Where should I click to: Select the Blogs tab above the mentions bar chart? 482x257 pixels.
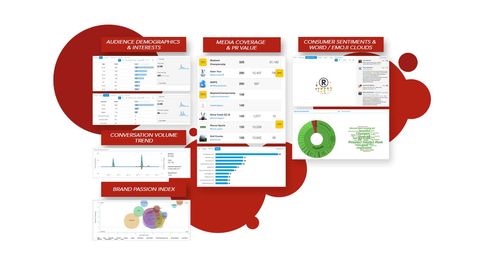point(204,149)
